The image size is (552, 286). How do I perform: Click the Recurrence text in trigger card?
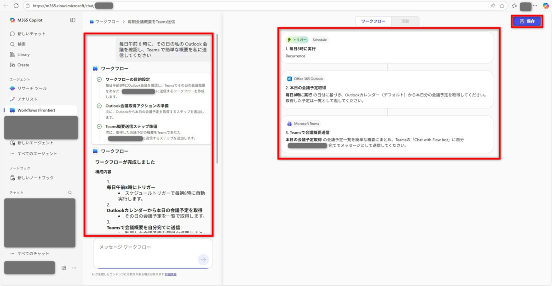[295, 56]
